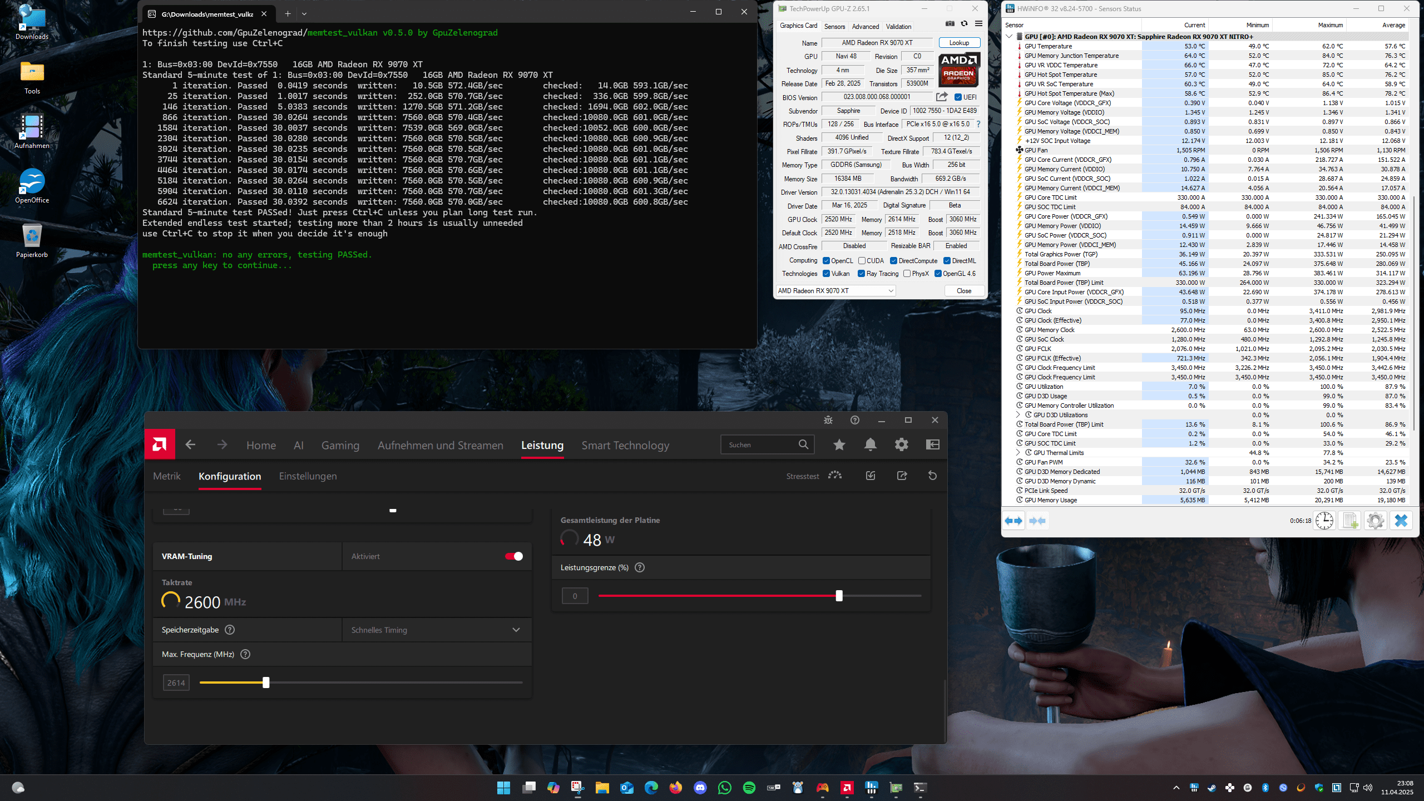Reset tuning with circular arrow icon

point(933,476)
